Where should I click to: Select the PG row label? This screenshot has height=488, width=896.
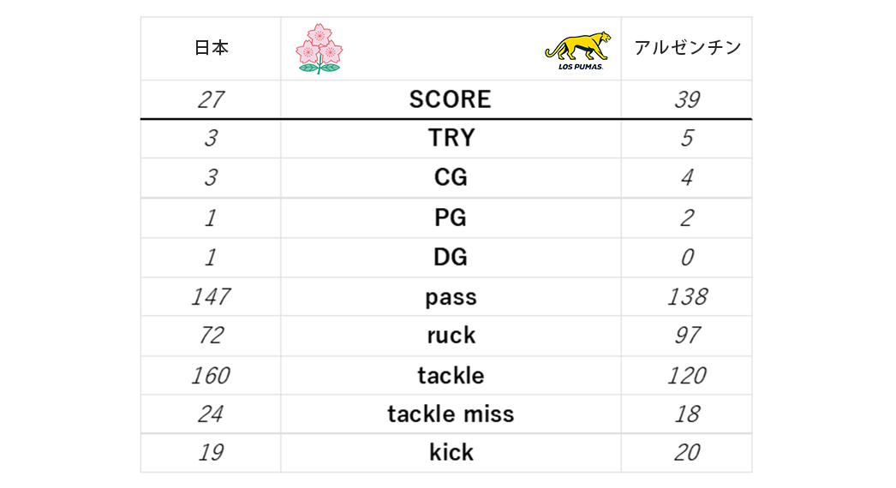coord(451,218)
